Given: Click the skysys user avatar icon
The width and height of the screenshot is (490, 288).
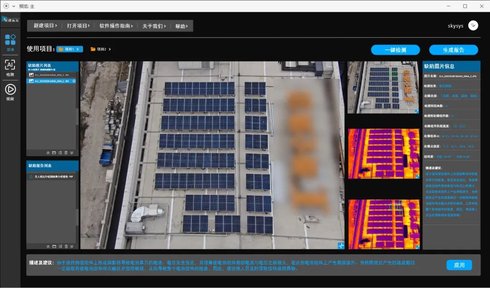Looking at the screenshot, I should (x=473, y=26).
